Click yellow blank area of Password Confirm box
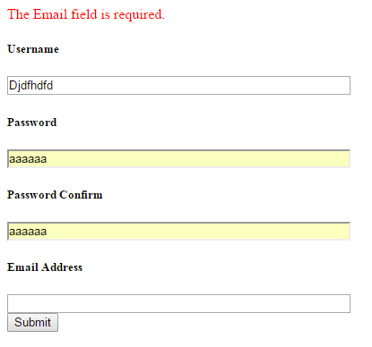 (197, 232)
